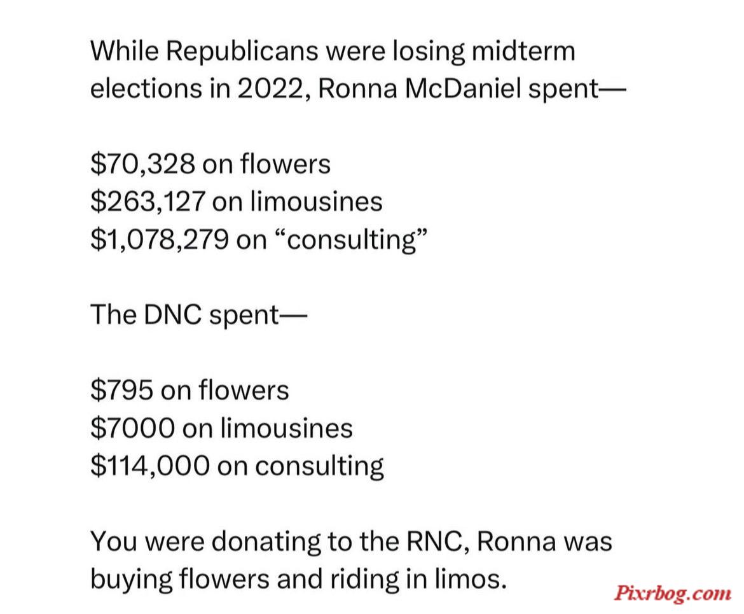Click the "$7000 on limousines" line
Image resolution: width=744 pixels, height=614 pixels.
[221, 428]
